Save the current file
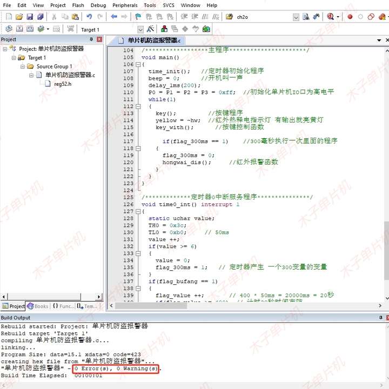The height and width of the screenshot is (389, 389). point(30,17)
